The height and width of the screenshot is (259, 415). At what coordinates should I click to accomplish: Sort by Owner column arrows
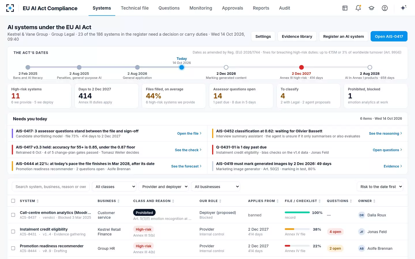pos(374,201)
